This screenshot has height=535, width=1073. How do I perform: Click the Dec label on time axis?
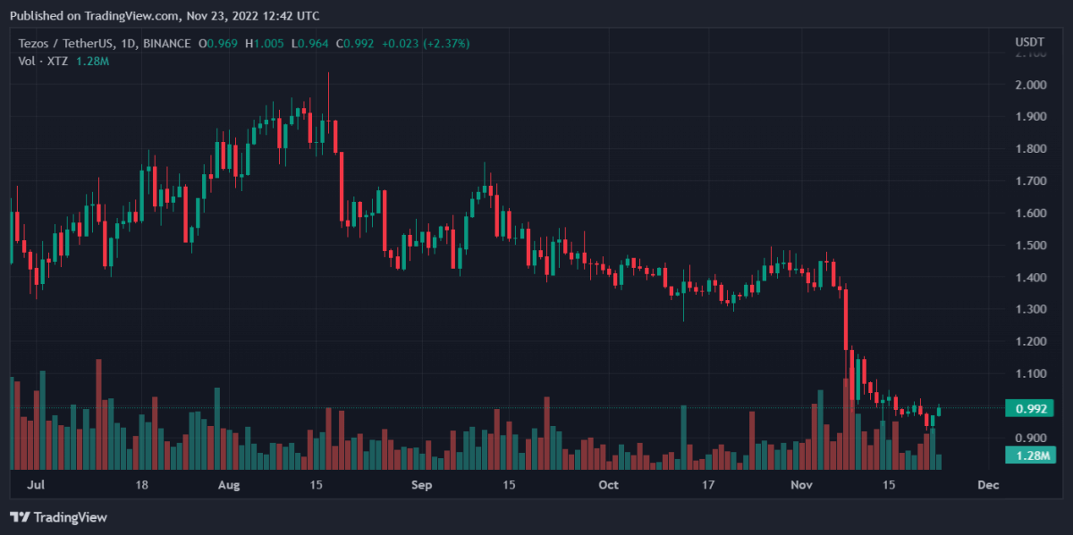[x=988, y=485]
